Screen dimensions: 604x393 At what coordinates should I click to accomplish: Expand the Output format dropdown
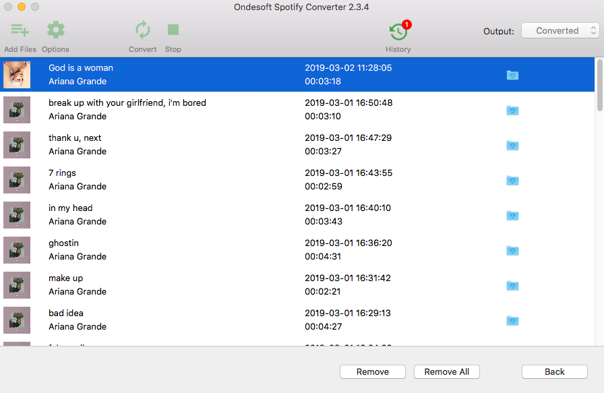(x=560, y=30)
